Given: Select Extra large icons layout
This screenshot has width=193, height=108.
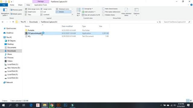Looking at the screenshot, I should pyautogui.click(x=32, y=9).
